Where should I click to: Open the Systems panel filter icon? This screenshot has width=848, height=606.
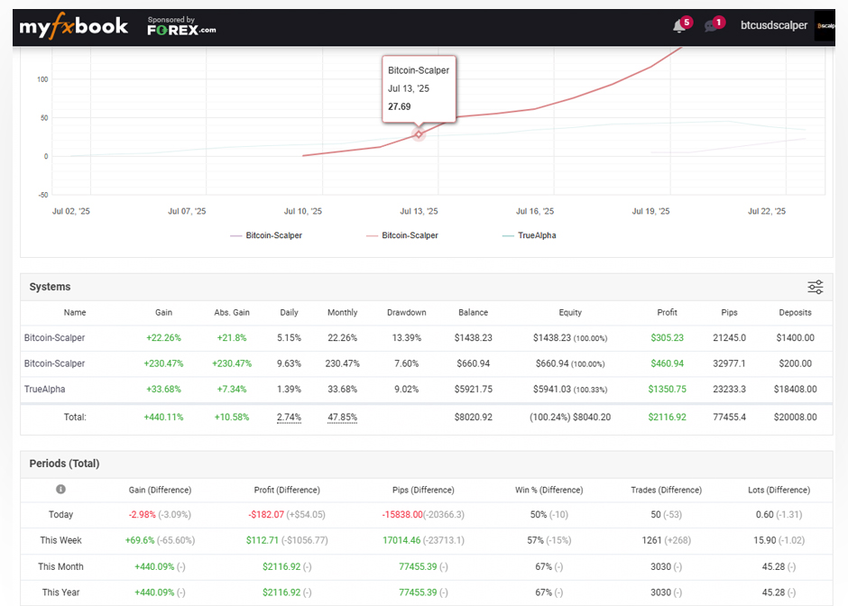click(815, 286)
